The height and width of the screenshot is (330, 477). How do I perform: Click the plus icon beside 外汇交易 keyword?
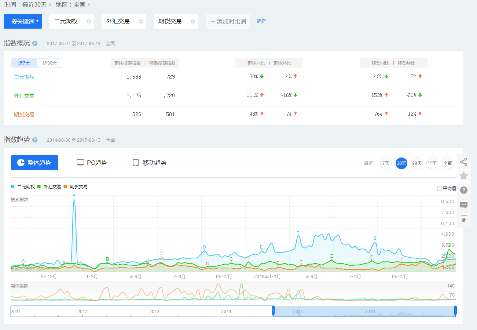click(140, 21)
